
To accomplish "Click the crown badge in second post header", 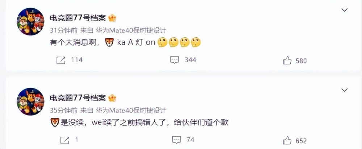I will pos(112,98).
